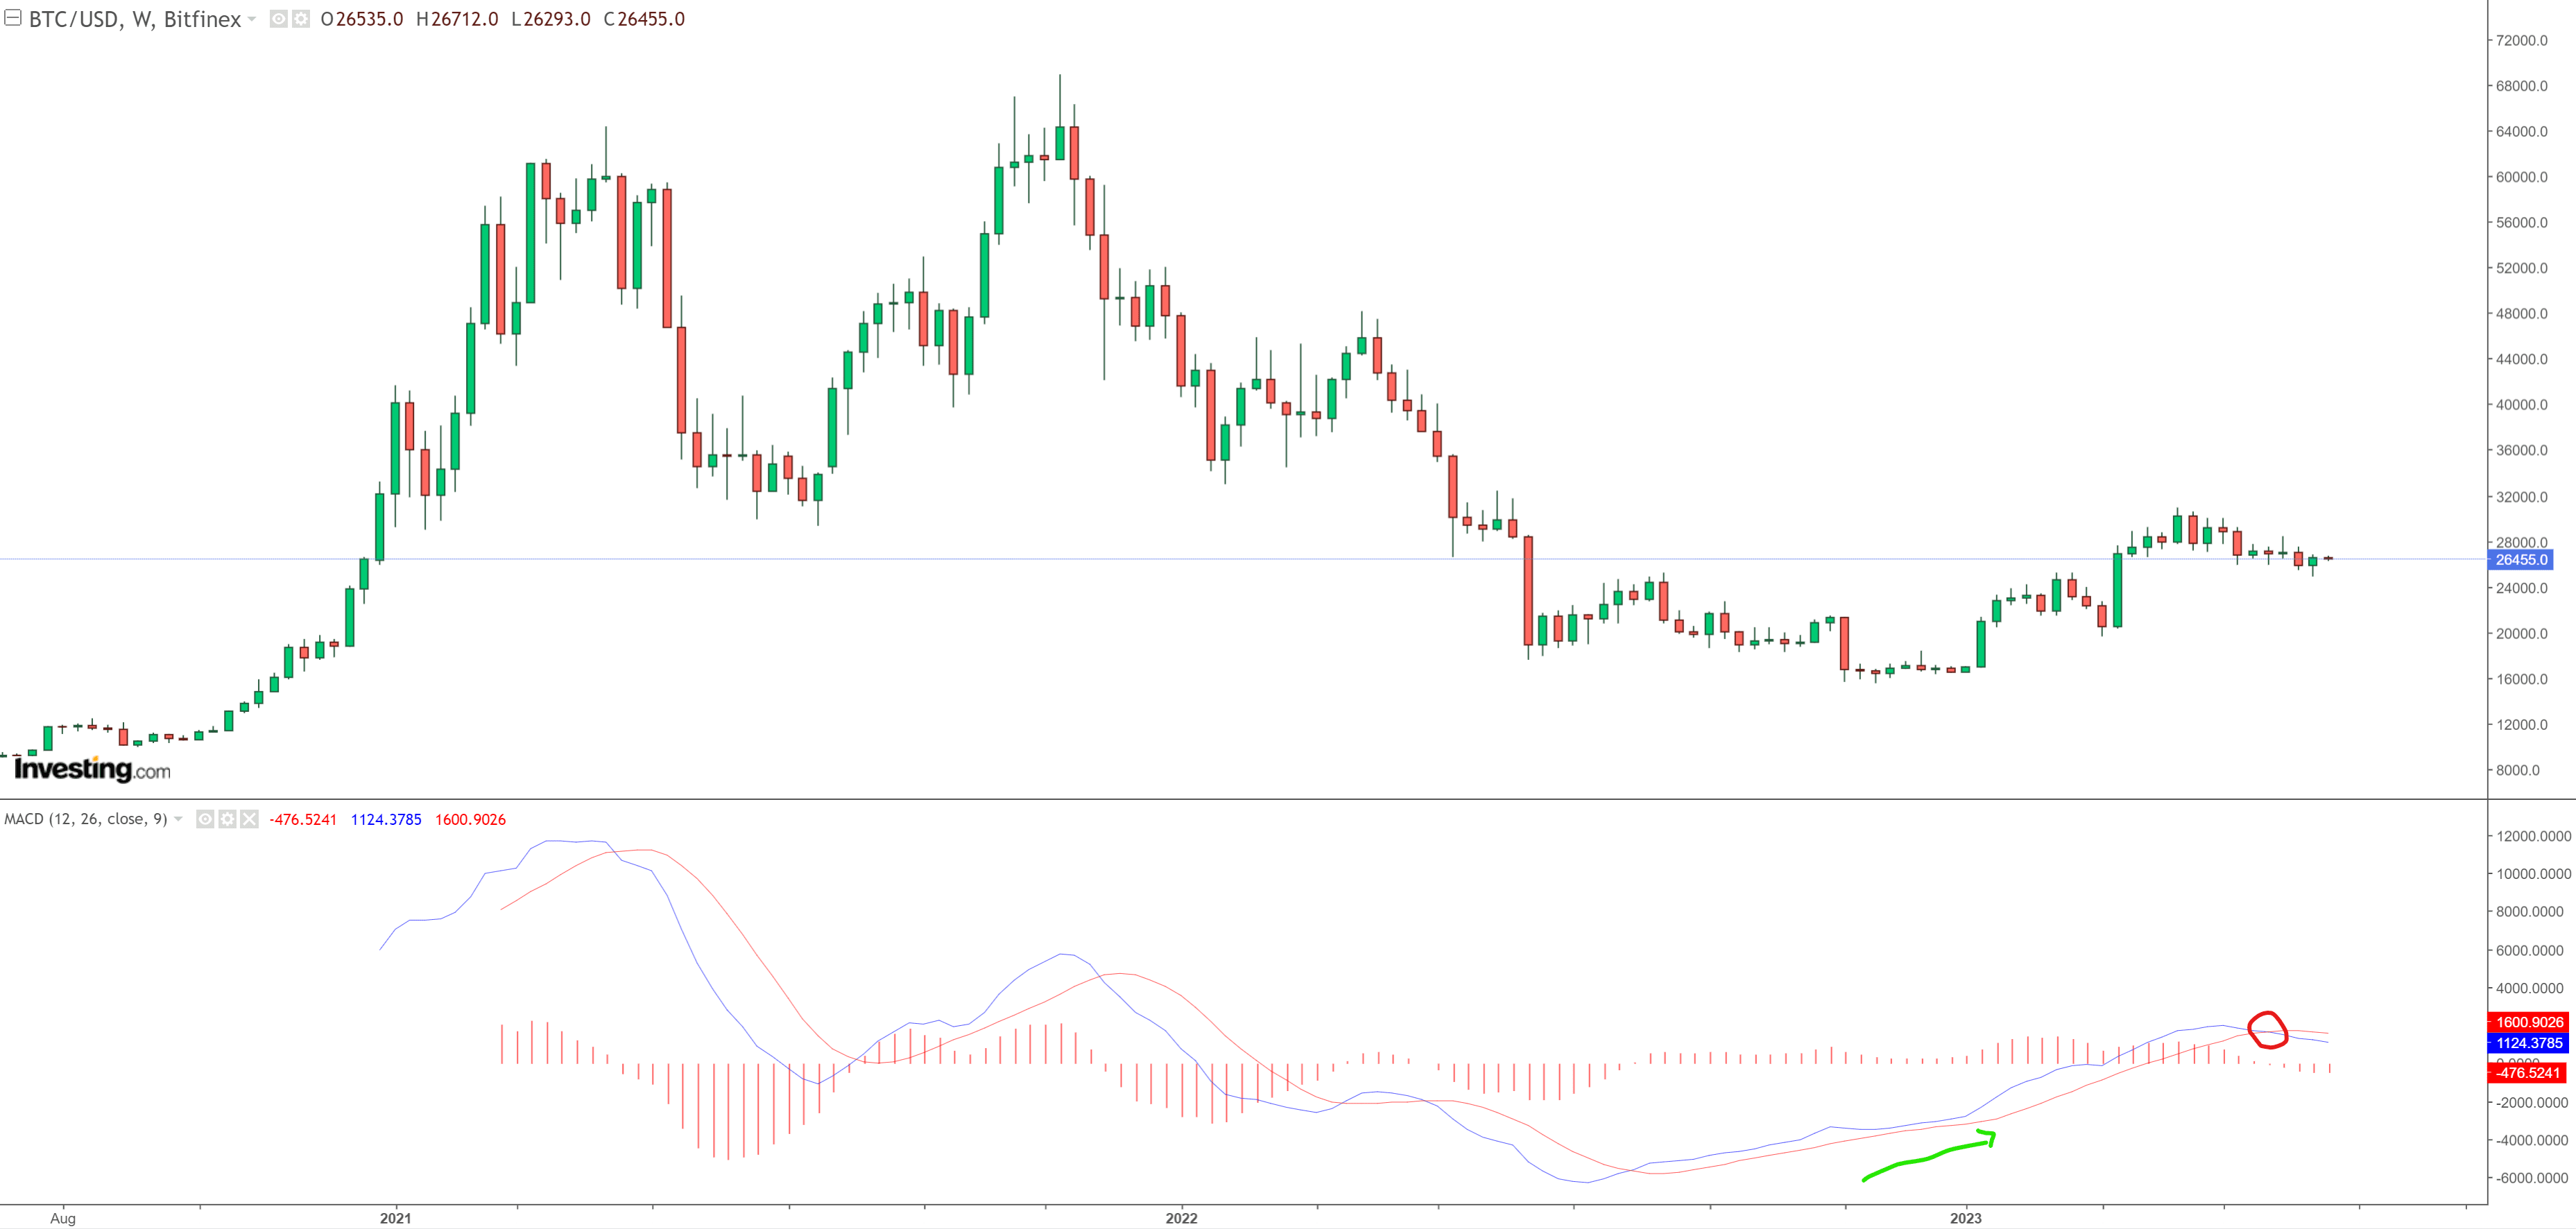
Task: Click the 44000.0 price axis label
Action: coord(2522,358)
